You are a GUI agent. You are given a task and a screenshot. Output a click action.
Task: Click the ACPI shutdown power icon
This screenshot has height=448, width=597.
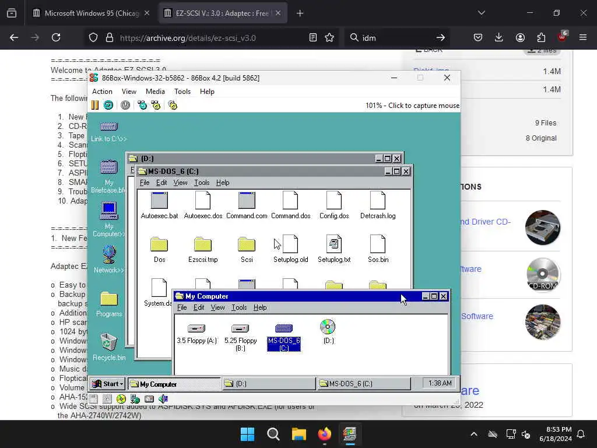pos(125,105)
